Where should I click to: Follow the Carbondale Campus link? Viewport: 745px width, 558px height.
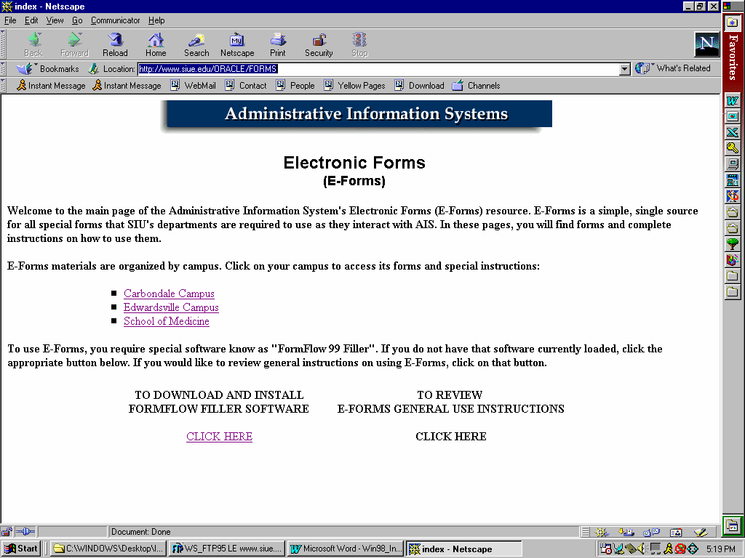coord(169,294)
